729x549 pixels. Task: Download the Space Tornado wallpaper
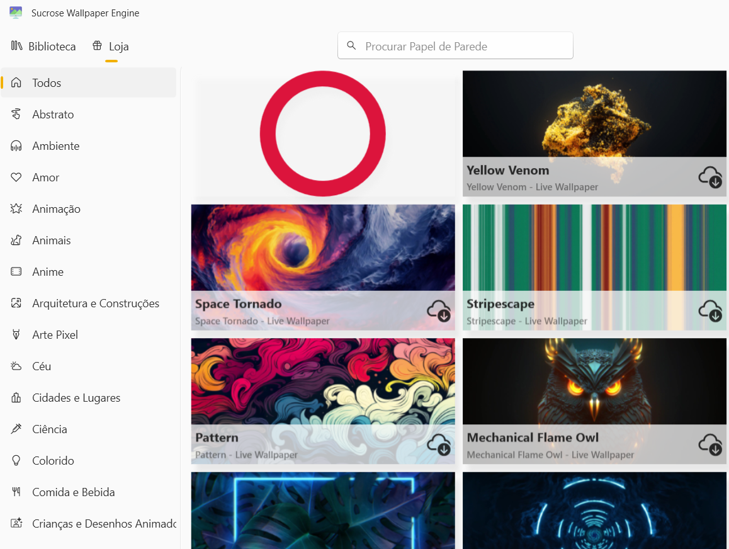point(438,311)
